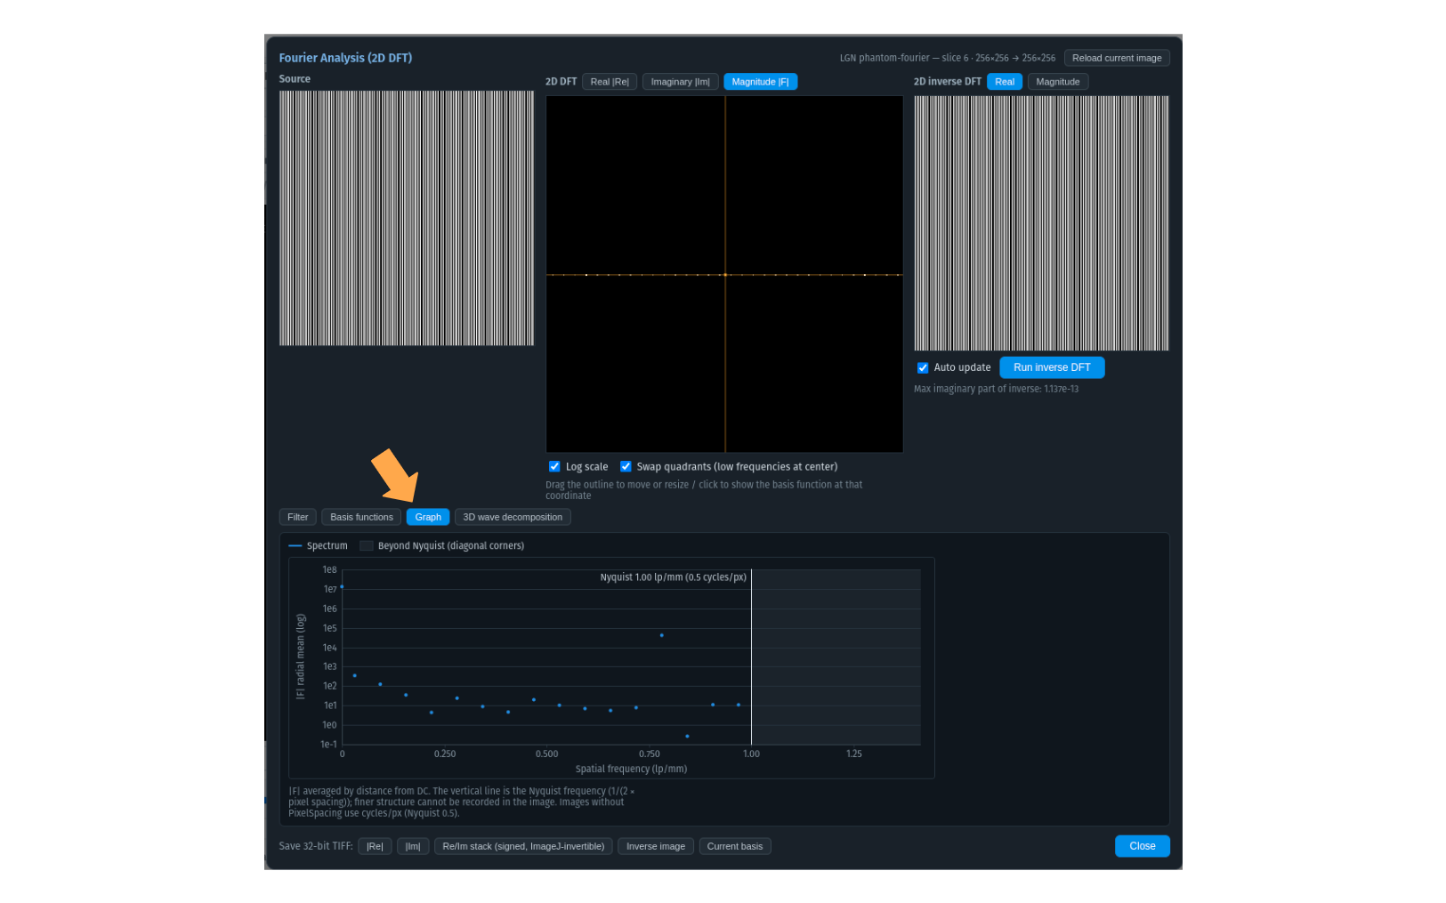Toggle the Log scale checkbox
1446x903 pixels.
click(554, 466)
